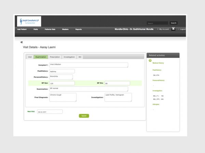205x153 pixels.
Task: Click the DM, HTN text in sidebar
Action: 156,75
